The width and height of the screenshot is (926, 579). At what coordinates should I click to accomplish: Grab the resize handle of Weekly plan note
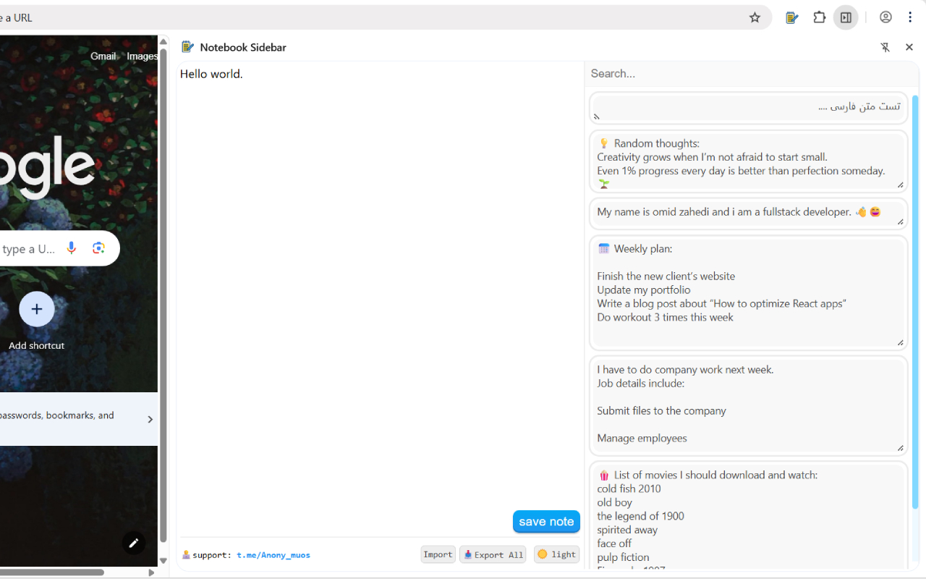click(x=900, y=343)
